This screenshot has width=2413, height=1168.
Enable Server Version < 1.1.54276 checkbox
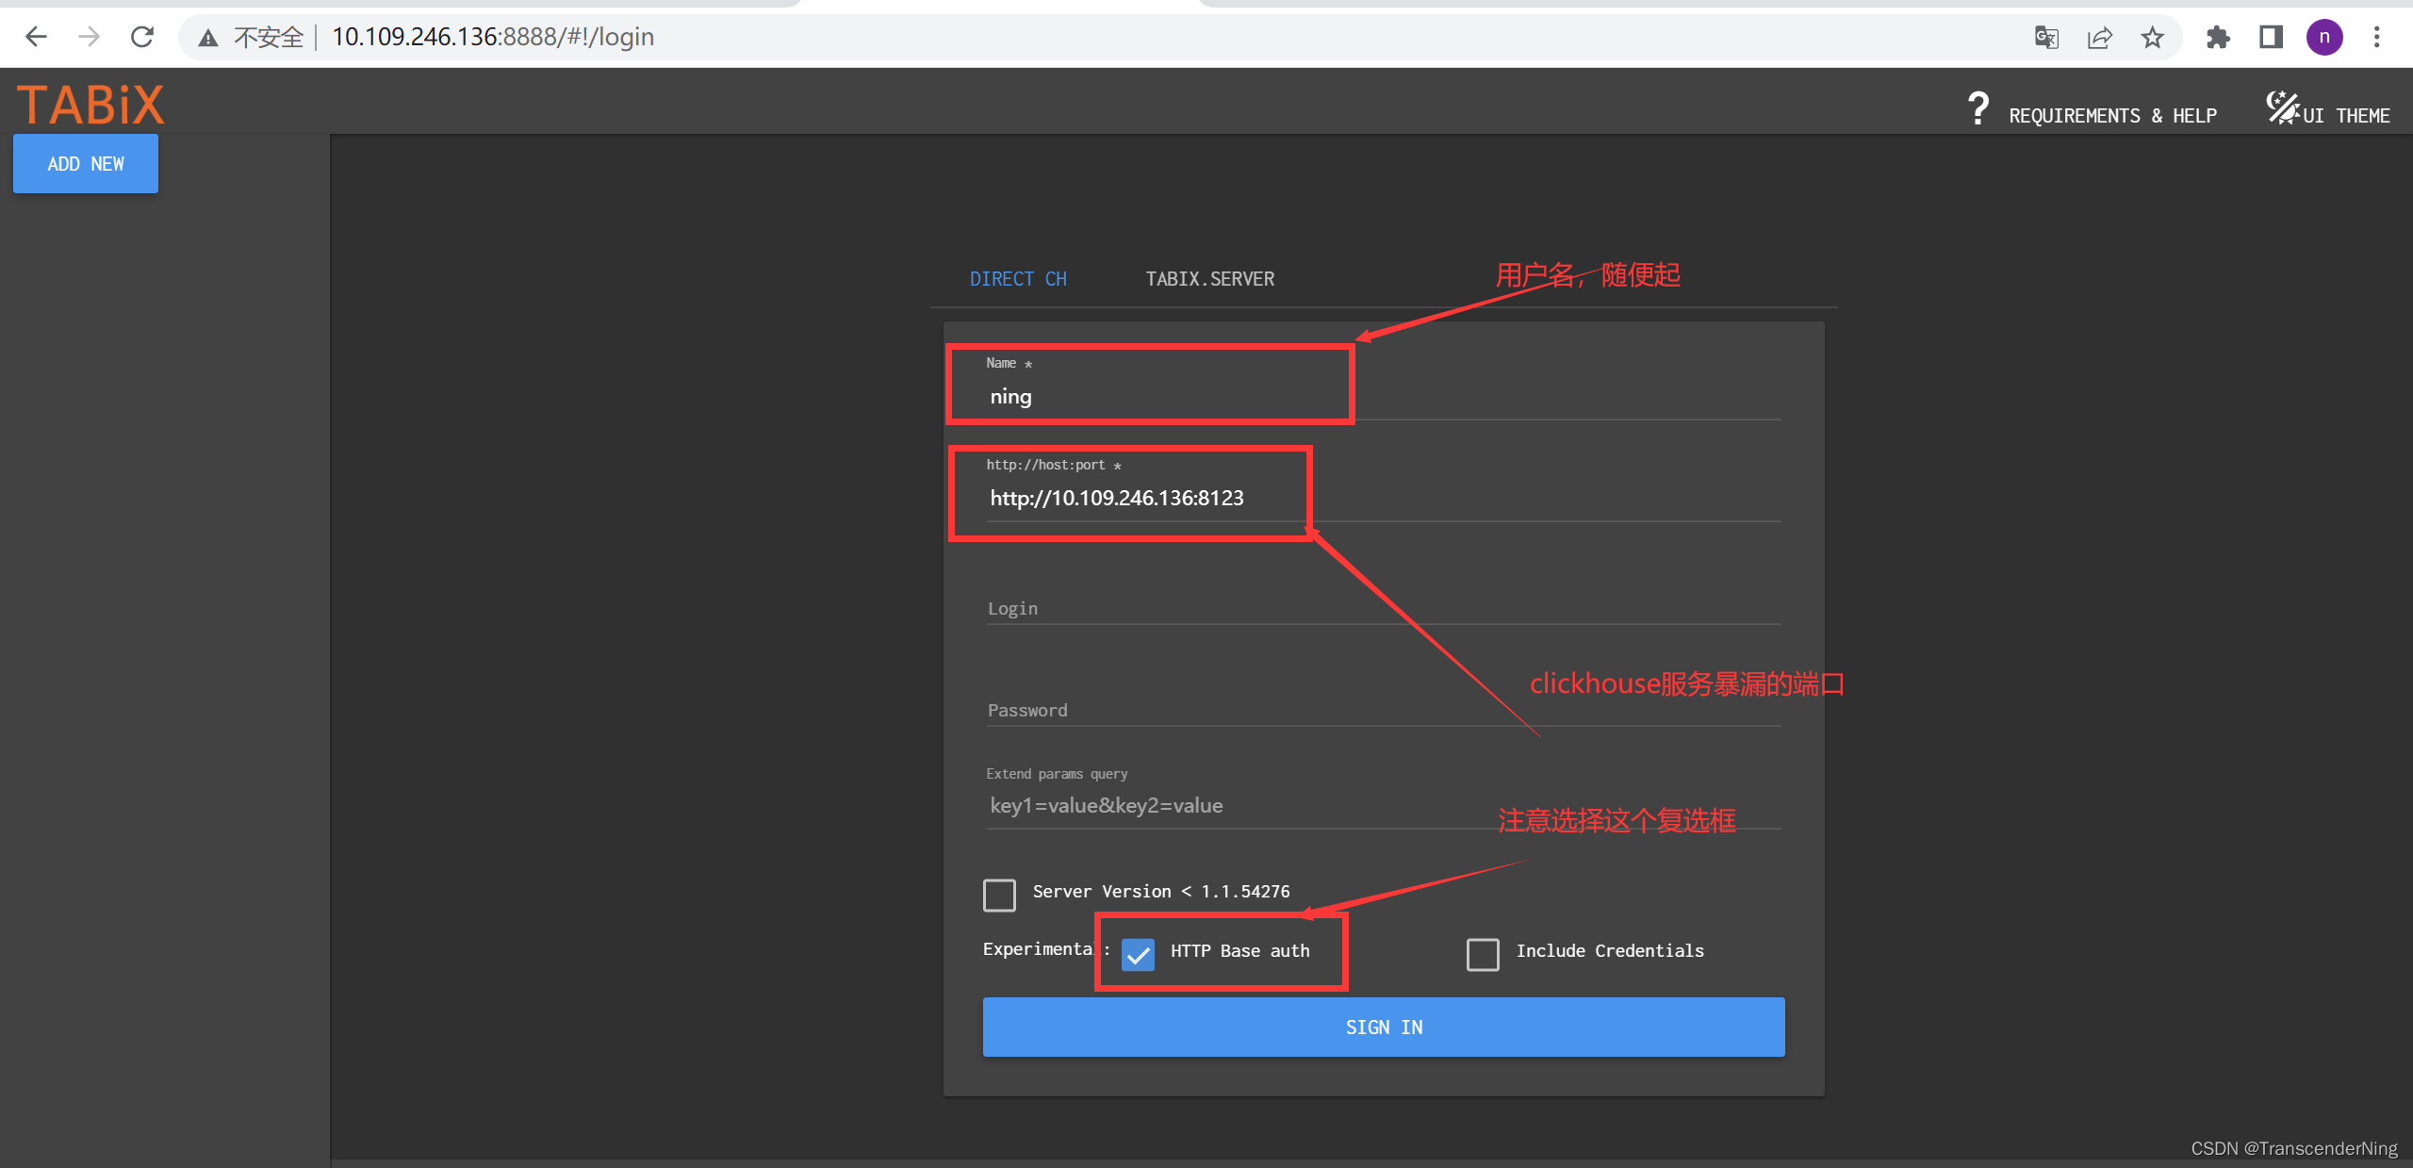click(x=999, y=895)
